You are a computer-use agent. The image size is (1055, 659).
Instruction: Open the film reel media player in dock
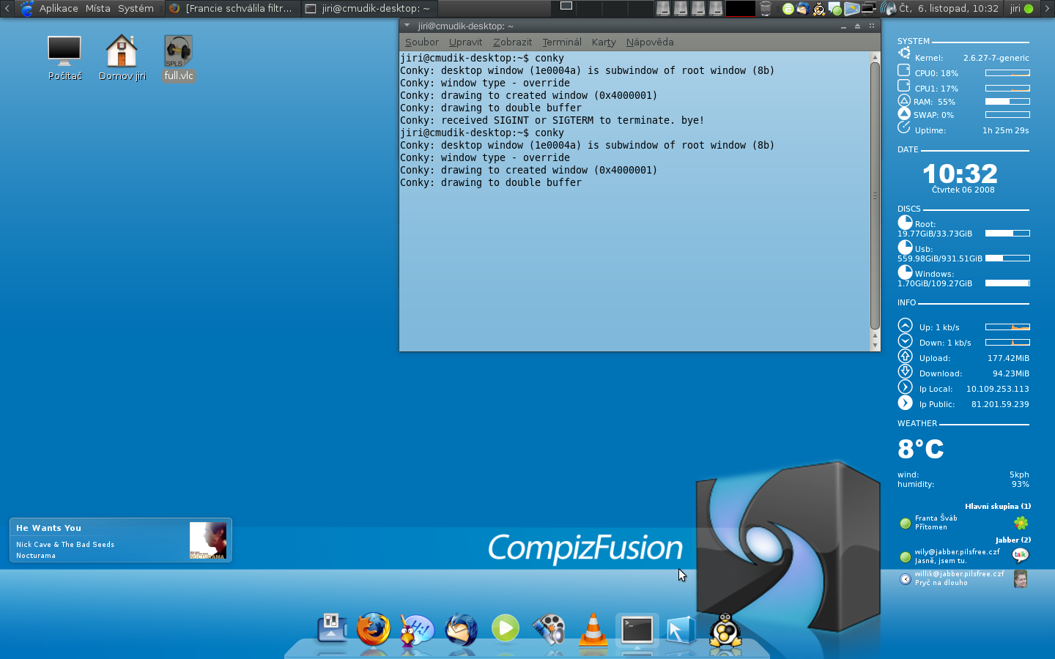tap(549, 630)
